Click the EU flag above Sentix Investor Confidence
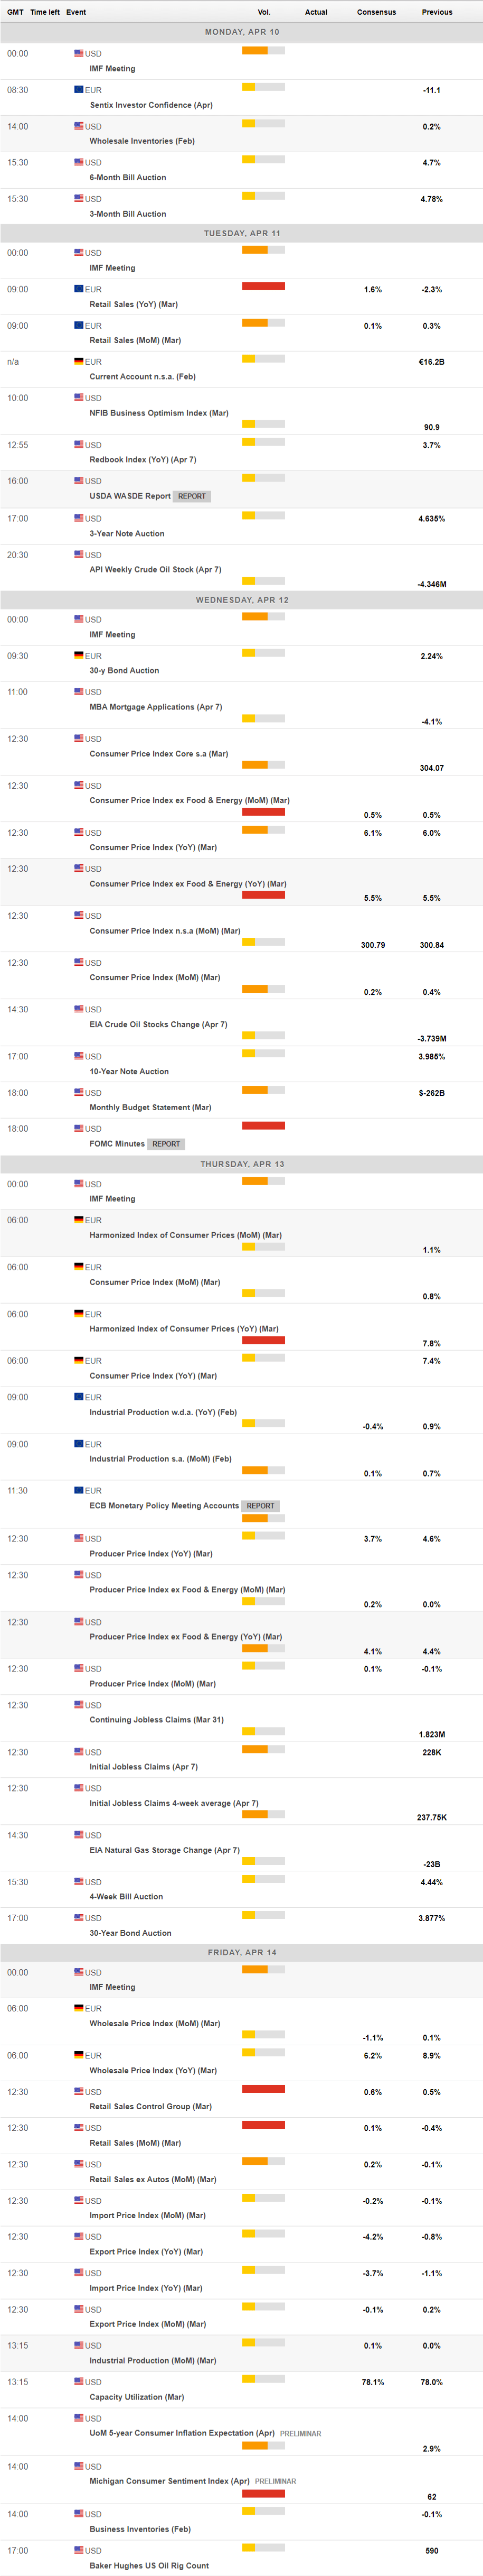The image size is (483, 2576). (79, 90)
